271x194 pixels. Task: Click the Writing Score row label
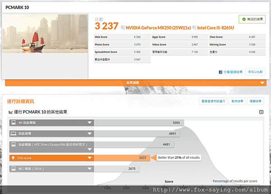pyautogui.click(x=218, y=45)
